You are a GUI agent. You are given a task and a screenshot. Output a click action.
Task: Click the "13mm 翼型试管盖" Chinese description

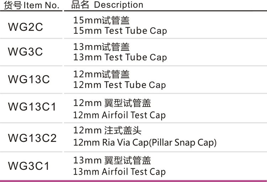point(112,160)
